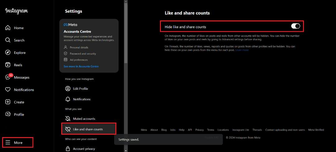Open Profile from the sidebar
The height and width of the screenshot is (152, 336).
(x=19, y=115)
